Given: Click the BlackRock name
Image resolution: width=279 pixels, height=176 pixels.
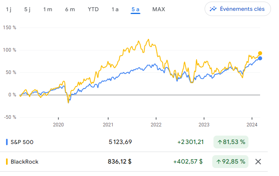Looking at the screenshot, I should (x=25, y=162).
